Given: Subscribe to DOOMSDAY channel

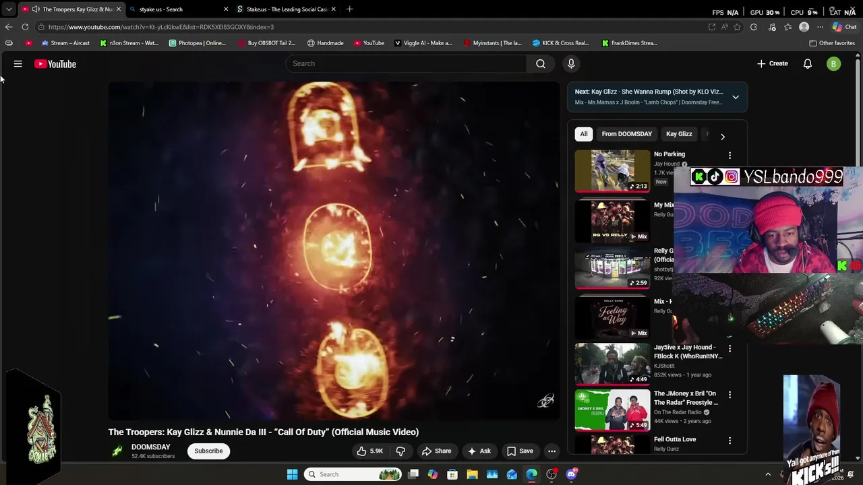Looking at the screenshot, I should click(208, 451).
